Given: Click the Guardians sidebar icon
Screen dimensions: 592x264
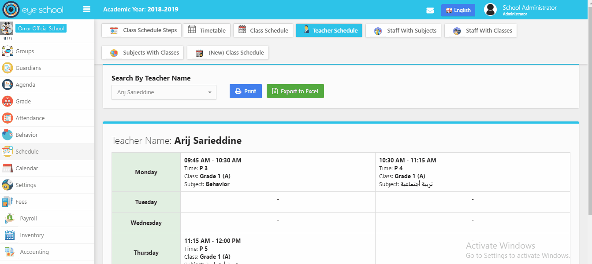Looking at the screenshot, I should click(x=7, y=68).
